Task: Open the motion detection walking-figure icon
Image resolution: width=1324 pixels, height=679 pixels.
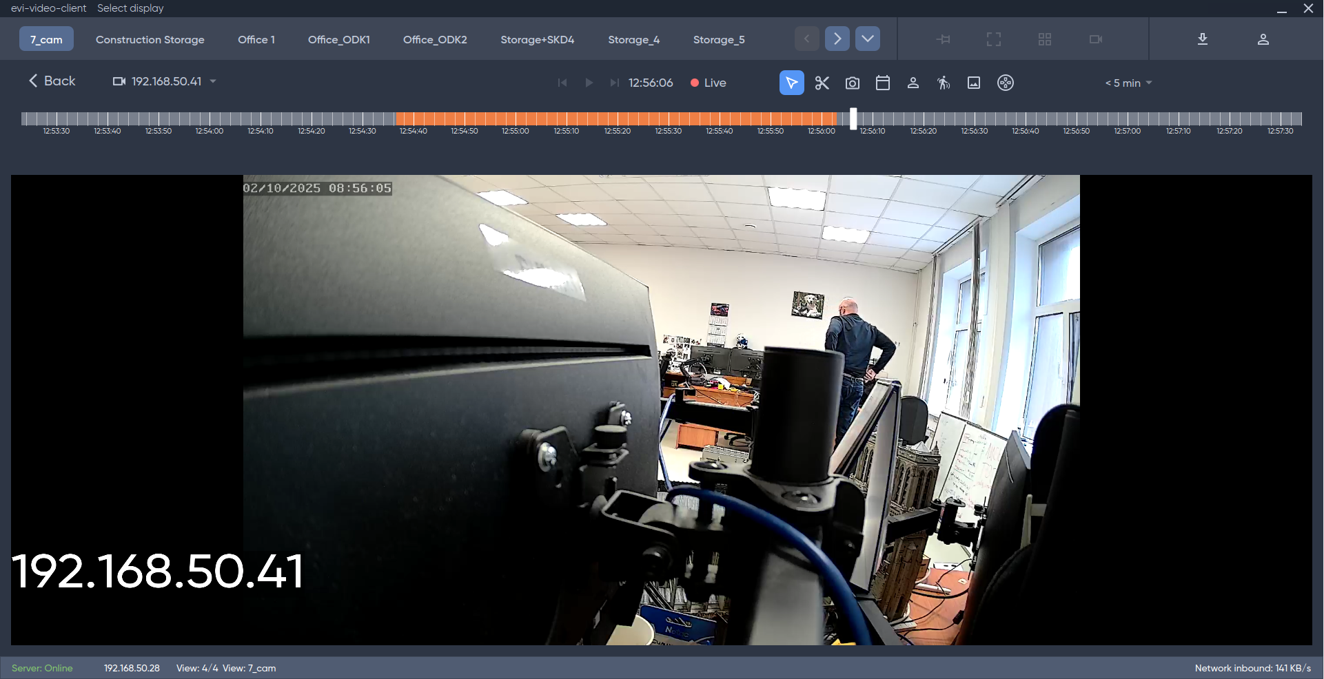Action: 944,83
